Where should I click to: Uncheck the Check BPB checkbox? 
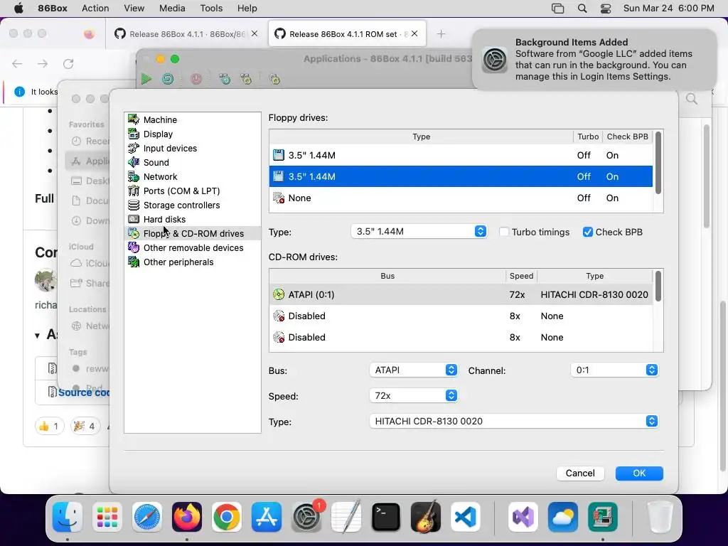tap(588, 232)
